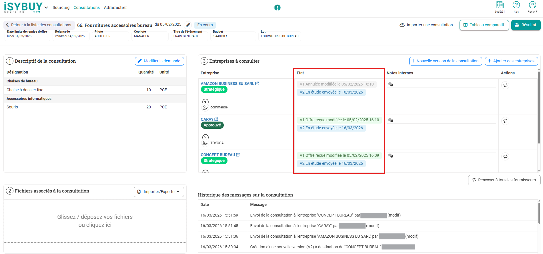
Task: Edit the consultation title with pencil icon
Action: pos(188,25)
